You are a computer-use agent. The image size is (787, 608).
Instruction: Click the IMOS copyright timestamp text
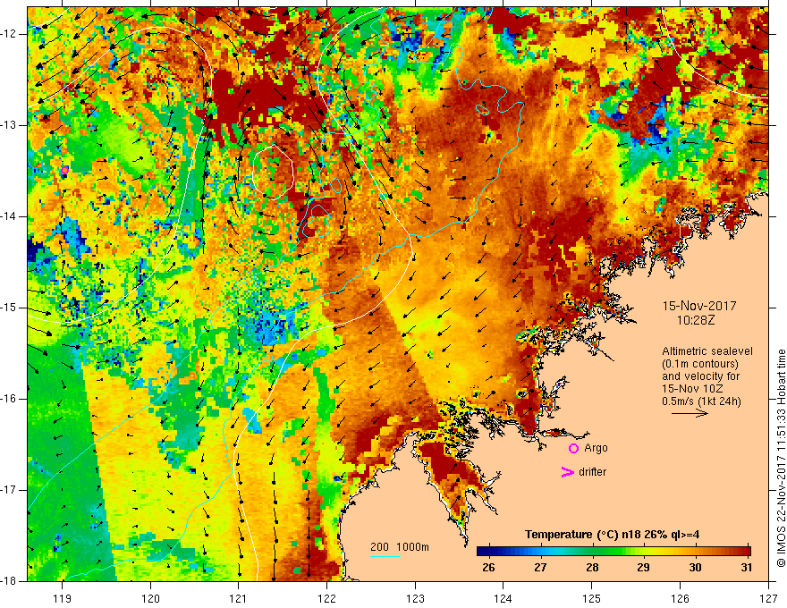click(x=781, y=459)
